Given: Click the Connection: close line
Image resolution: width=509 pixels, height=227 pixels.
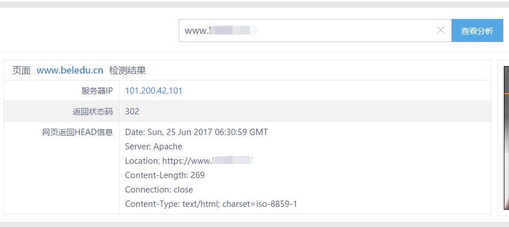Looking at the screenshot, I should pos(159,190).
